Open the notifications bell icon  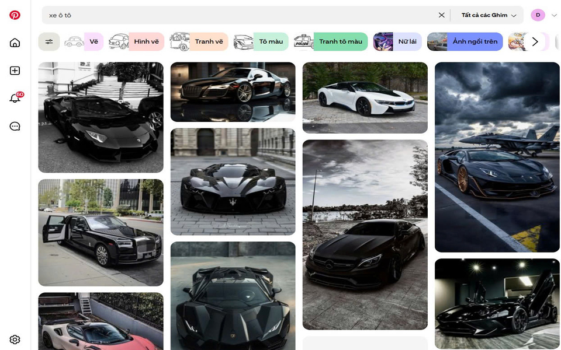coord(15,98)
